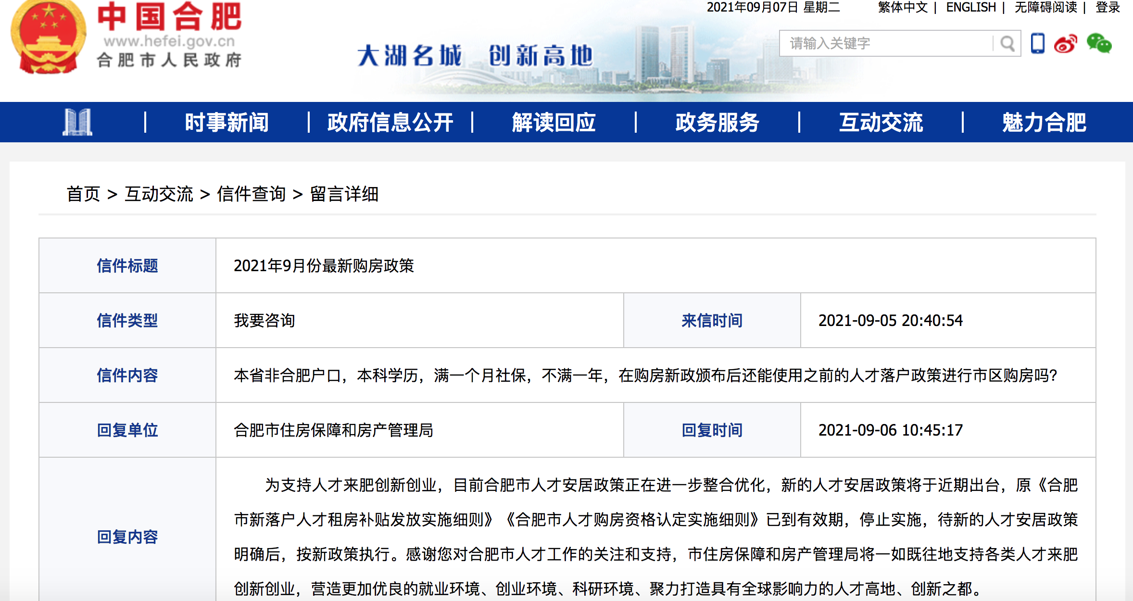Open the 互动交流 navigation menu
Viewport: 1133px width, 601px height.
(x=881, y=122)
